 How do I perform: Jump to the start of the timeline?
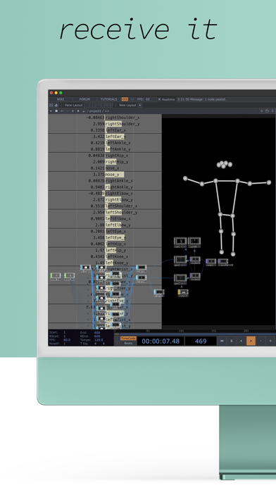(x=222, y=341)
